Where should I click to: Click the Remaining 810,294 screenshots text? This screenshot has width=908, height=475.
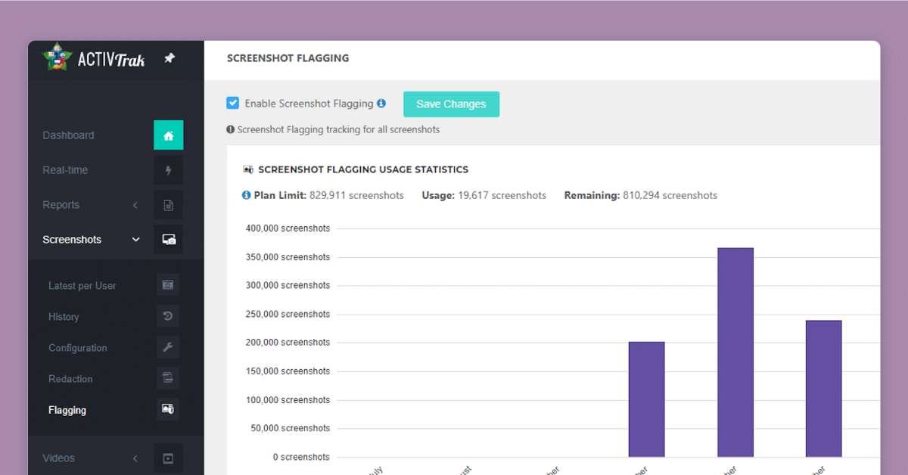click(x=641, y=195)
